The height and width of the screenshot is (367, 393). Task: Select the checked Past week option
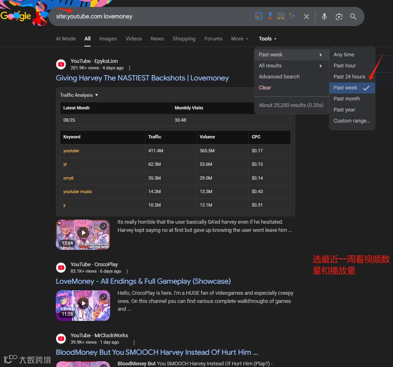[352, 88]
